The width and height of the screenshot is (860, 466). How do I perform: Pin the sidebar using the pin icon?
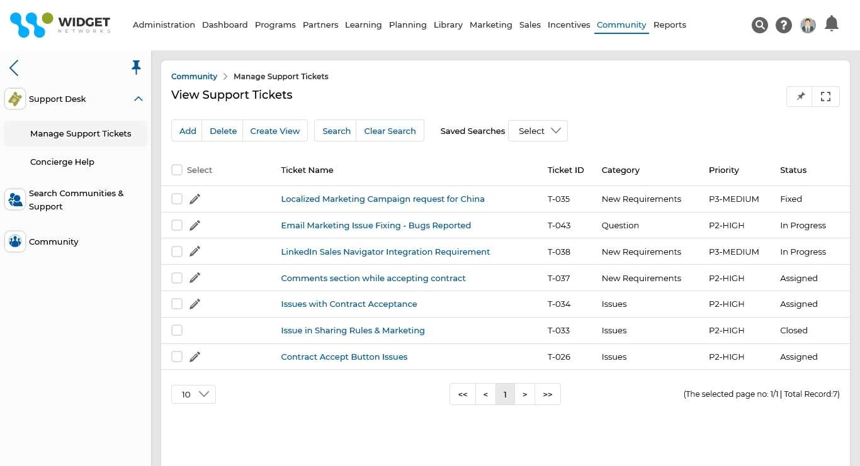[x=136, y=67]
